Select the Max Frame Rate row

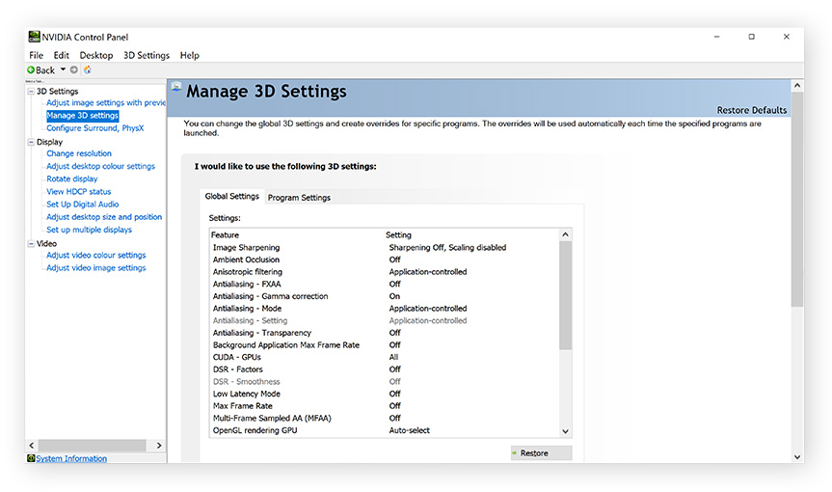pos(384,406)
